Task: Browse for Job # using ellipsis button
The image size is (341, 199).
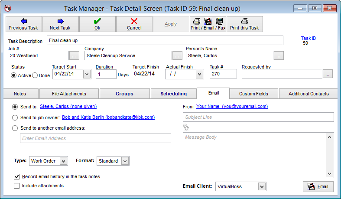Action: tap(74, 55)
